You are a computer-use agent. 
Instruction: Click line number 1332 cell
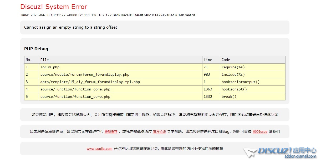211,96
